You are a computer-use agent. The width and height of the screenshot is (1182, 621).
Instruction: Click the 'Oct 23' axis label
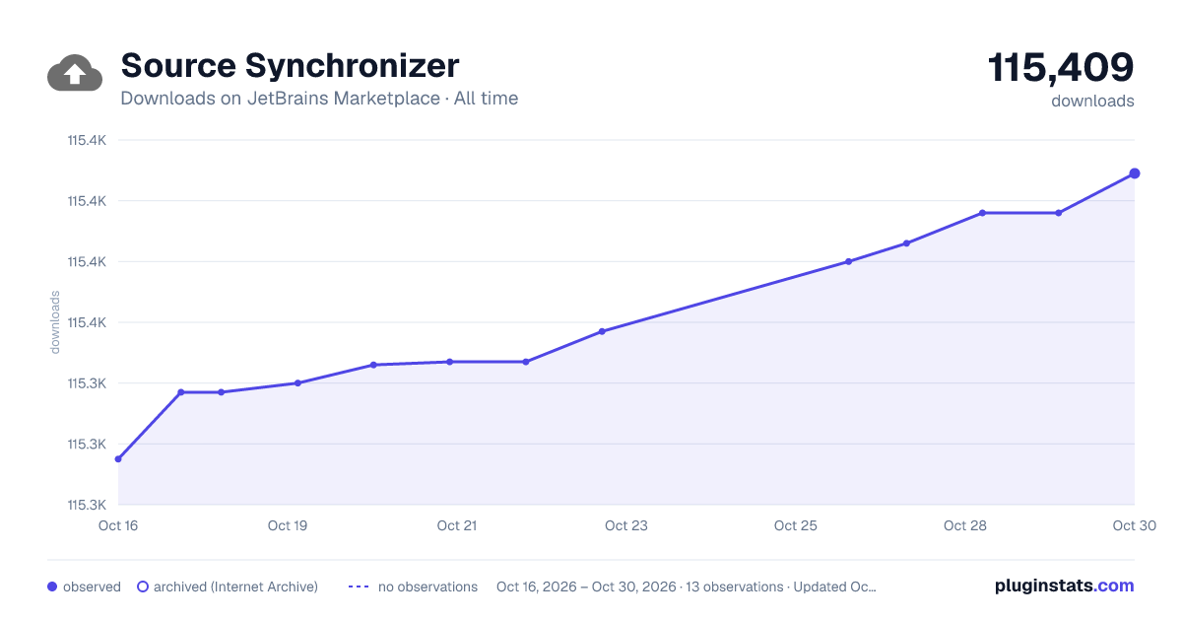[x=626, y=525]
